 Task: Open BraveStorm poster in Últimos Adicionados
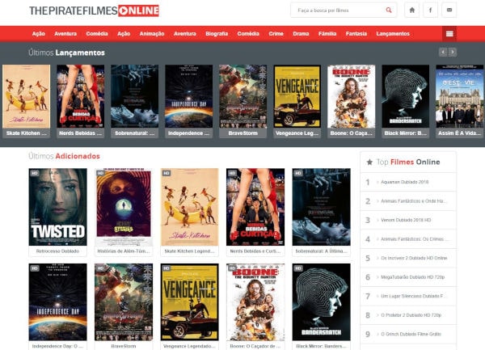pos(124,302)
